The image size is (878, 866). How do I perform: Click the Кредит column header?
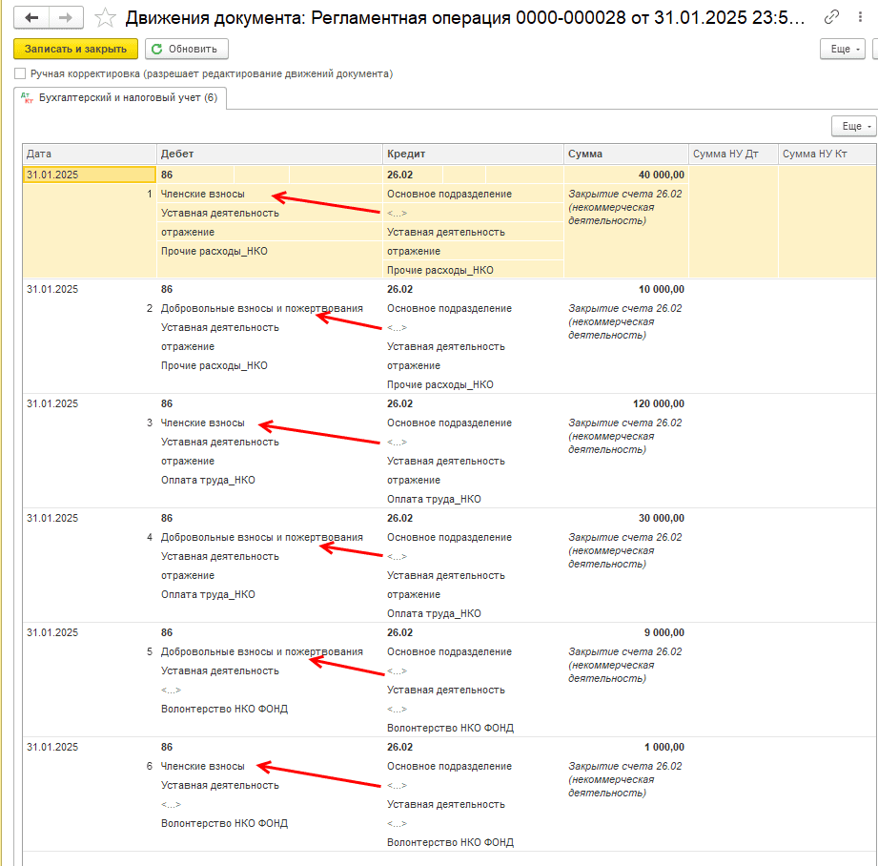click(x=473, y=154)
